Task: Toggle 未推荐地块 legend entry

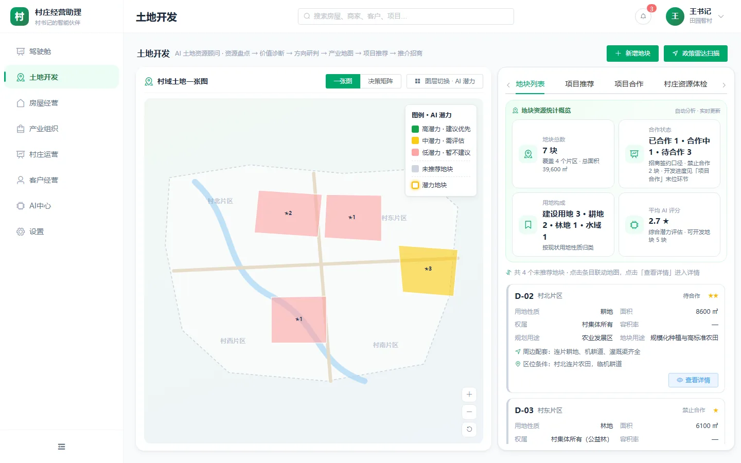Action: pos(432,169)
